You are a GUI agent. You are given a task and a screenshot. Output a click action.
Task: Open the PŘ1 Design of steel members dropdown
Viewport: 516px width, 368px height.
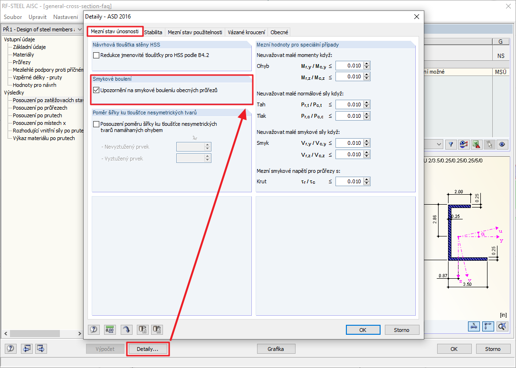pyautogui.click(x=80, y=29)
